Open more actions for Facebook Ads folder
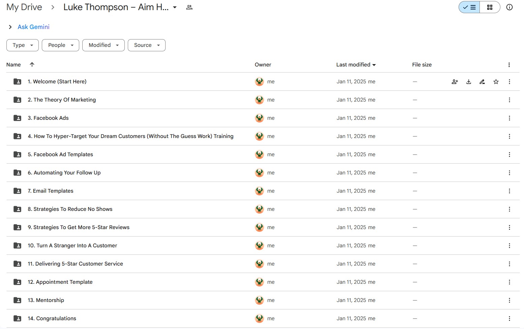 pos(509,118)
